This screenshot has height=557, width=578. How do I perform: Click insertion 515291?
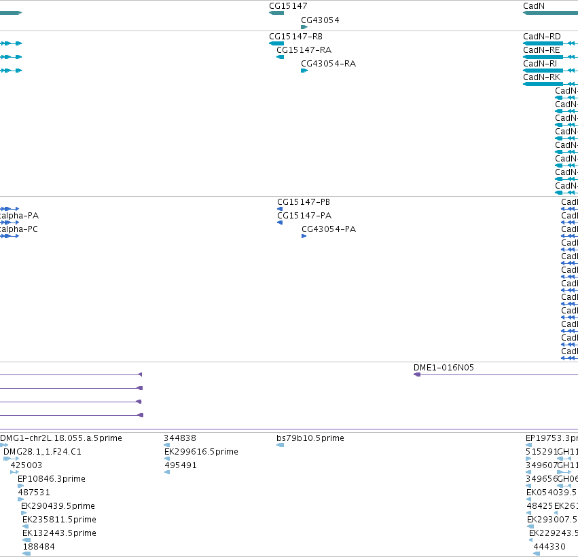point(541,452)
